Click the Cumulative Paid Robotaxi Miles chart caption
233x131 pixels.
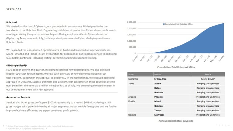coord(176,67)
